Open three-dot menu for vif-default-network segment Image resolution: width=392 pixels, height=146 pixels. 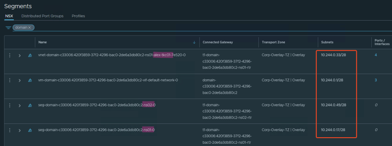click(x=10, y=80)
